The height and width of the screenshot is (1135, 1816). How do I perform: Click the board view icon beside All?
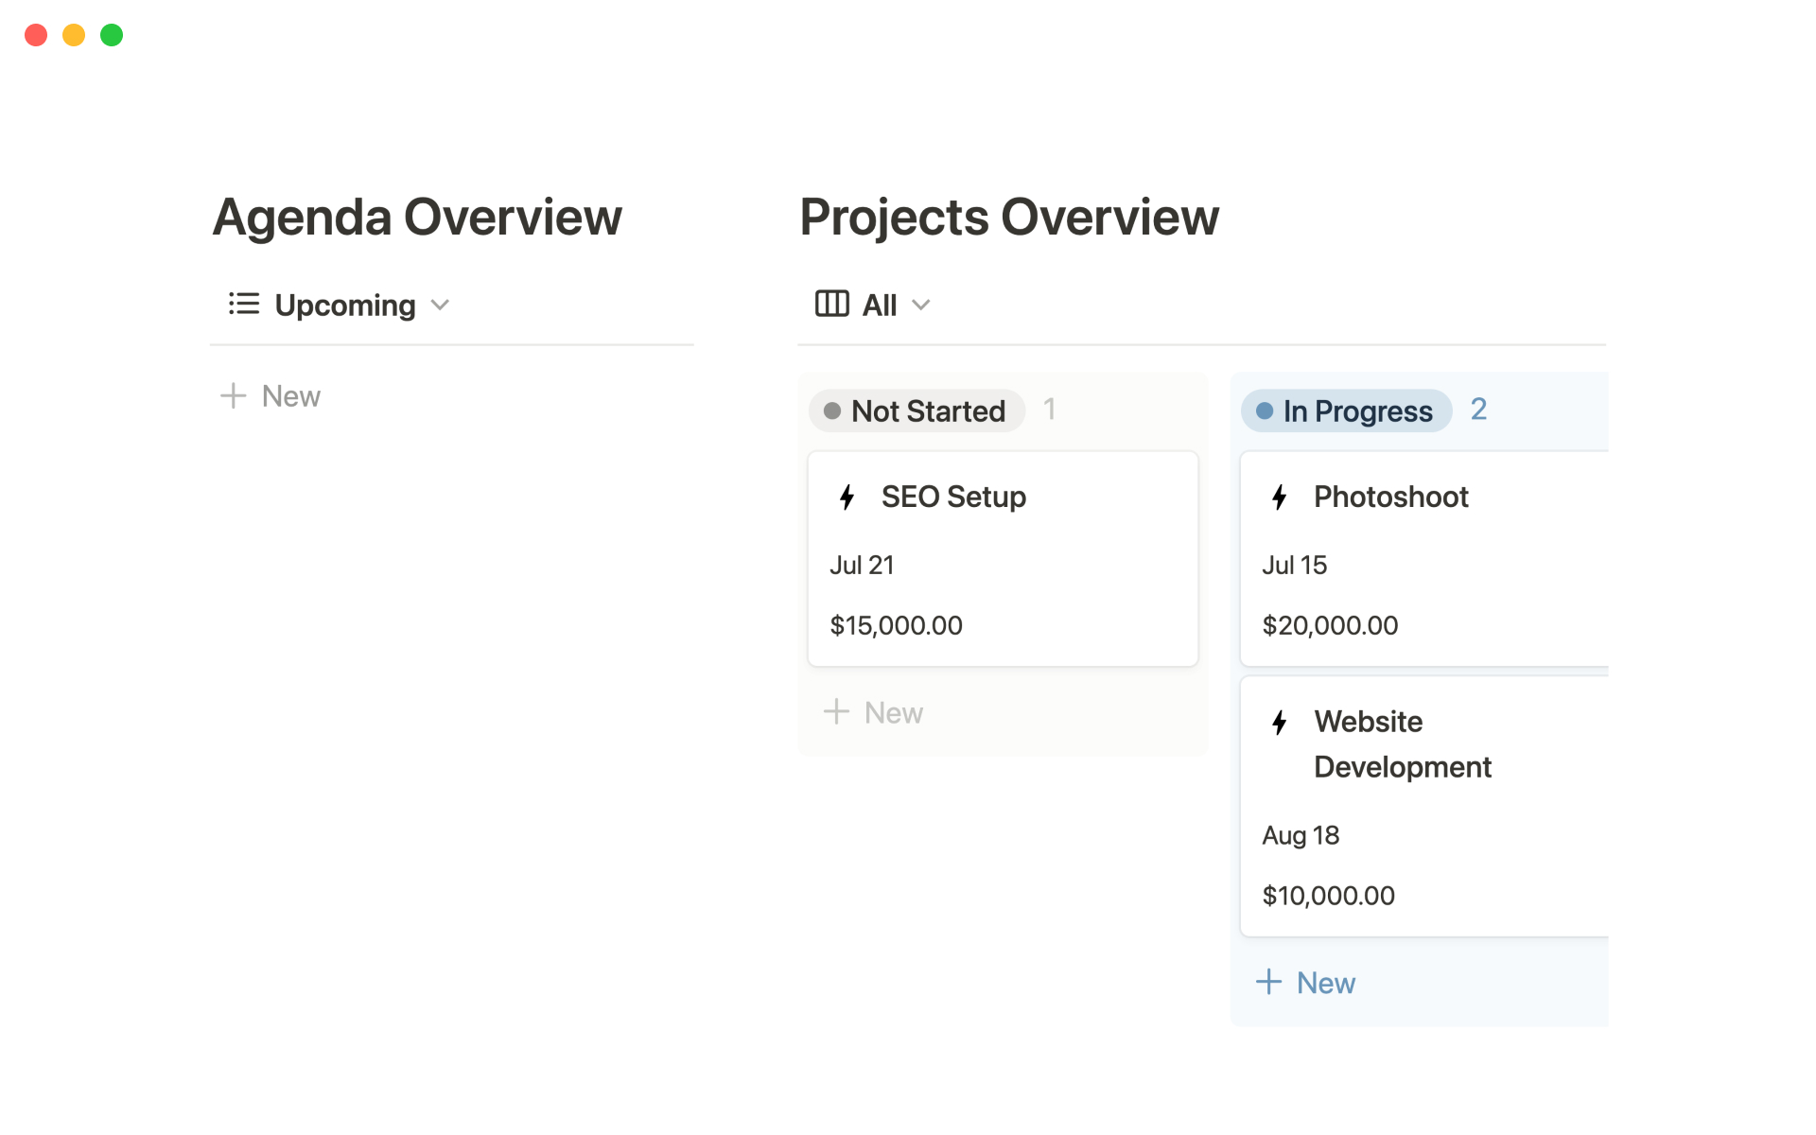[832, 305]
